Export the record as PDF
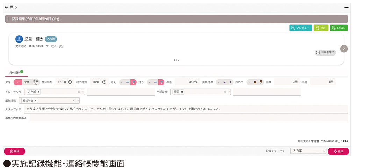The height and width of the screenshot is (168, 392). click(x=321, y=28)
